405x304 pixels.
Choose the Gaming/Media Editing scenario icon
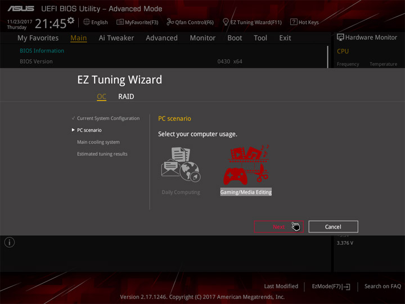[x=246, y=165]
